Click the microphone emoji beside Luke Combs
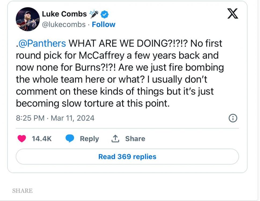The image size is (260, 201). [94, 13]
